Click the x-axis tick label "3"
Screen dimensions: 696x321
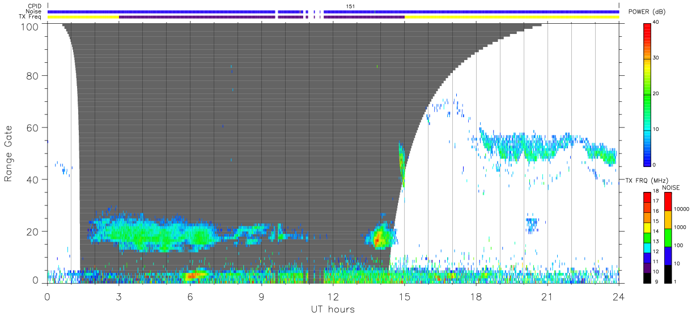118,297
